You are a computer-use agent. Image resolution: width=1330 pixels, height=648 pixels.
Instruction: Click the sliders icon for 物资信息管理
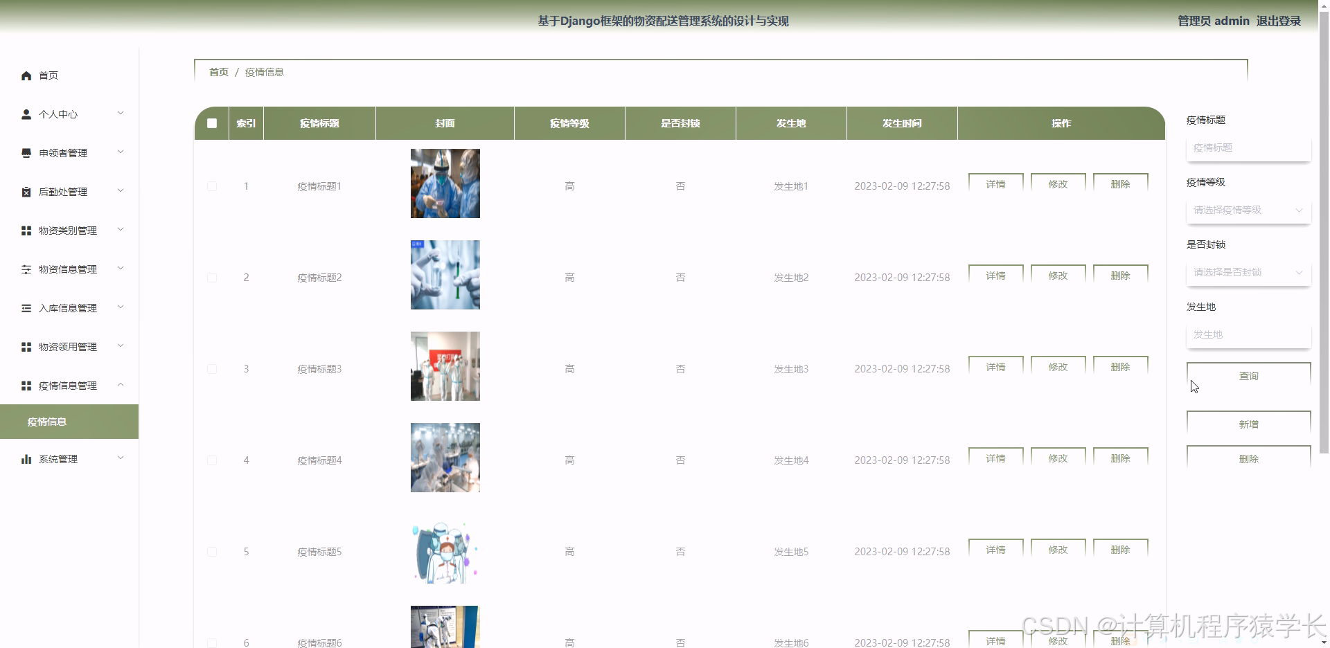(26, 269)
